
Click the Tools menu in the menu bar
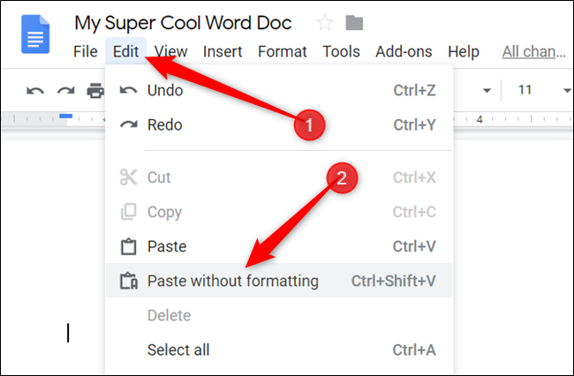click(341, 51)
